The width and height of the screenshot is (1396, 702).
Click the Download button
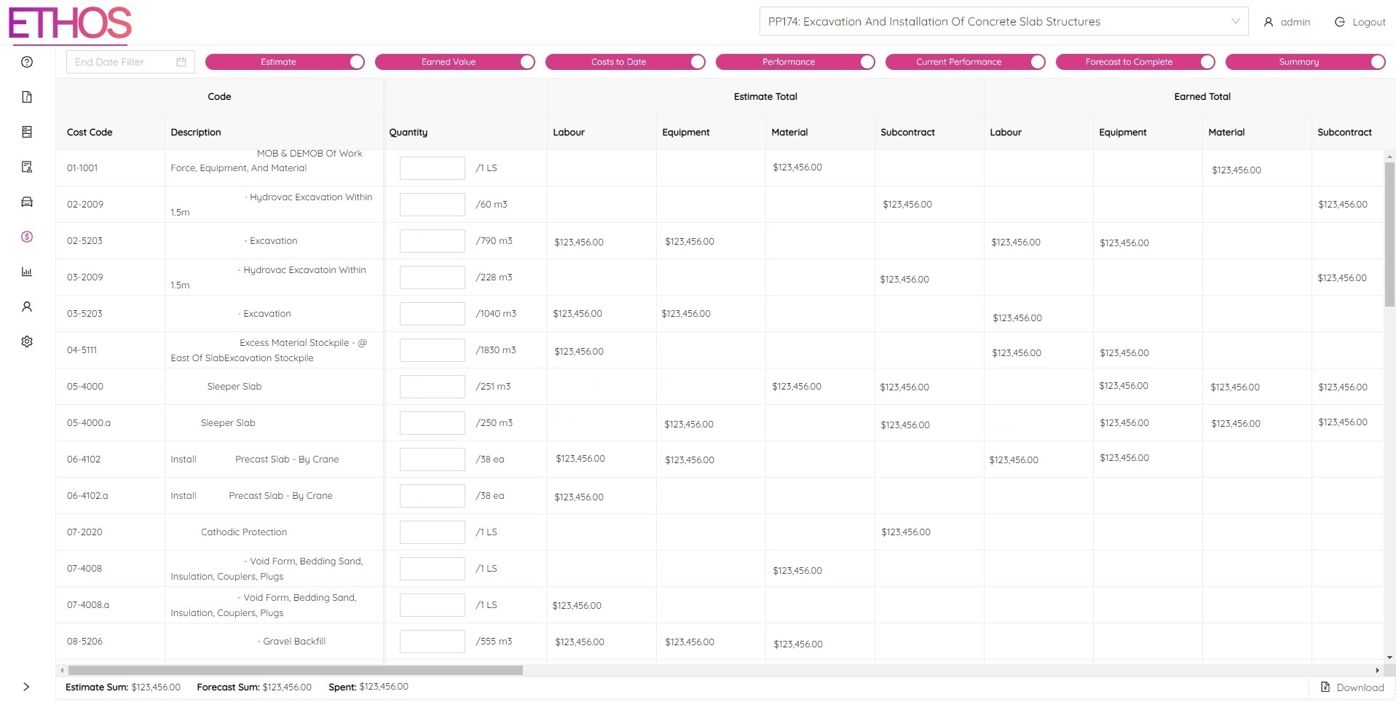1352,687
